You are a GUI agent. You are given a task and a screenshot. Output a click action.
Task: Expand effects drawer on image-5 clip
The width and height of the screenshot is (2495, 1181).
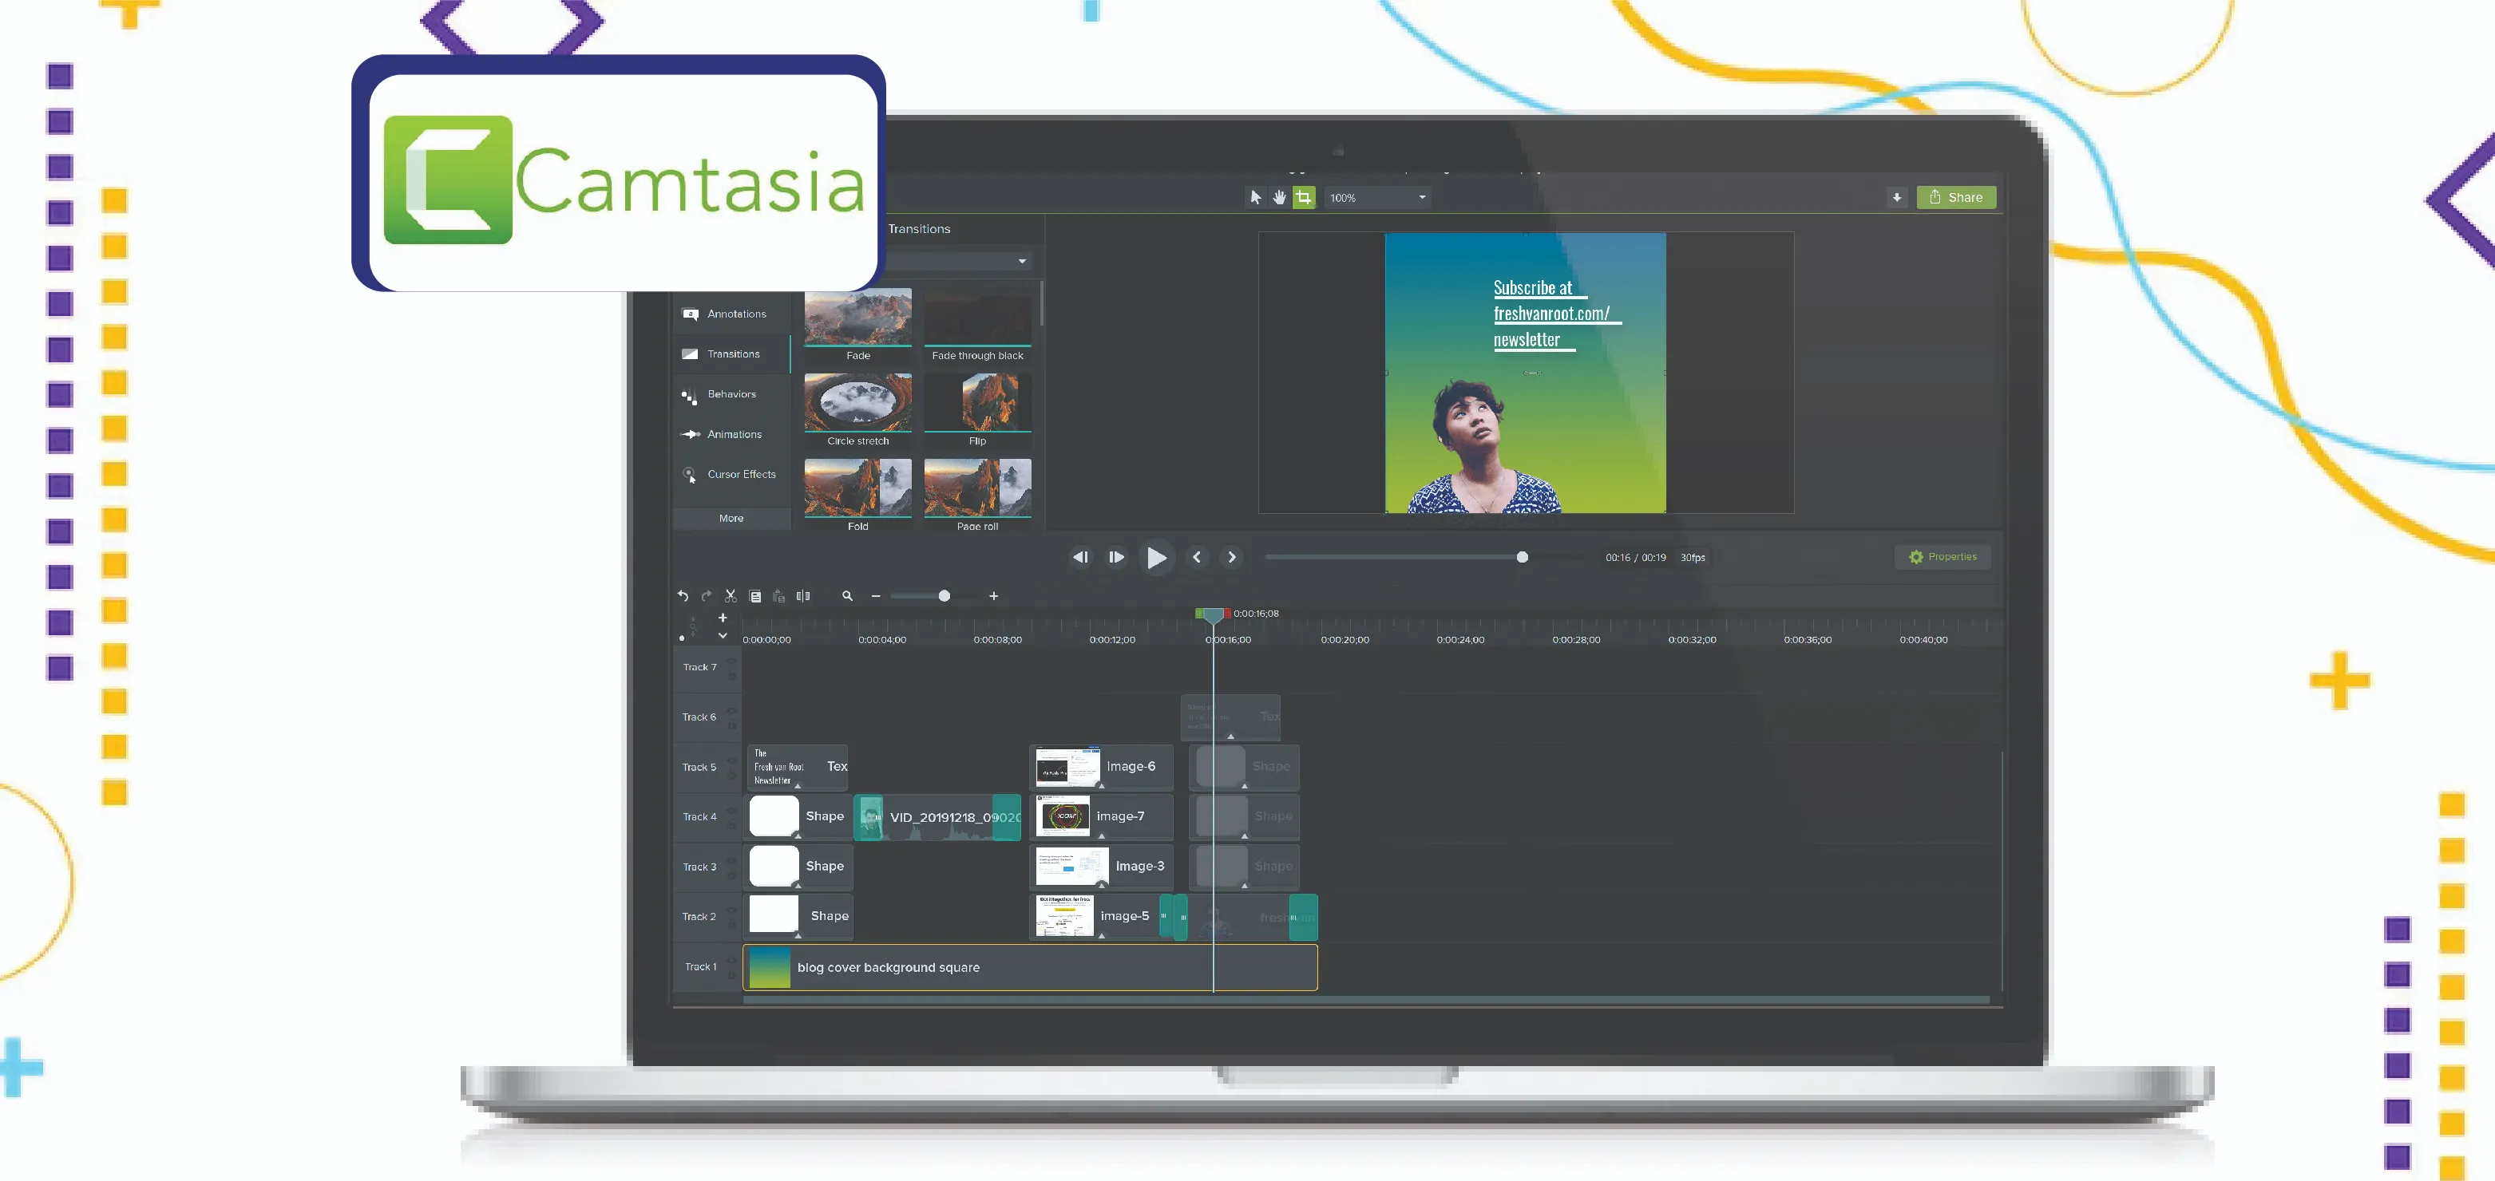(1101, 936)
